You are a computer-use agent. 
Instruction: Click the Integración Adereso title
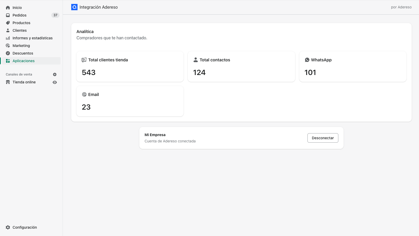click(x=98, y=7)
